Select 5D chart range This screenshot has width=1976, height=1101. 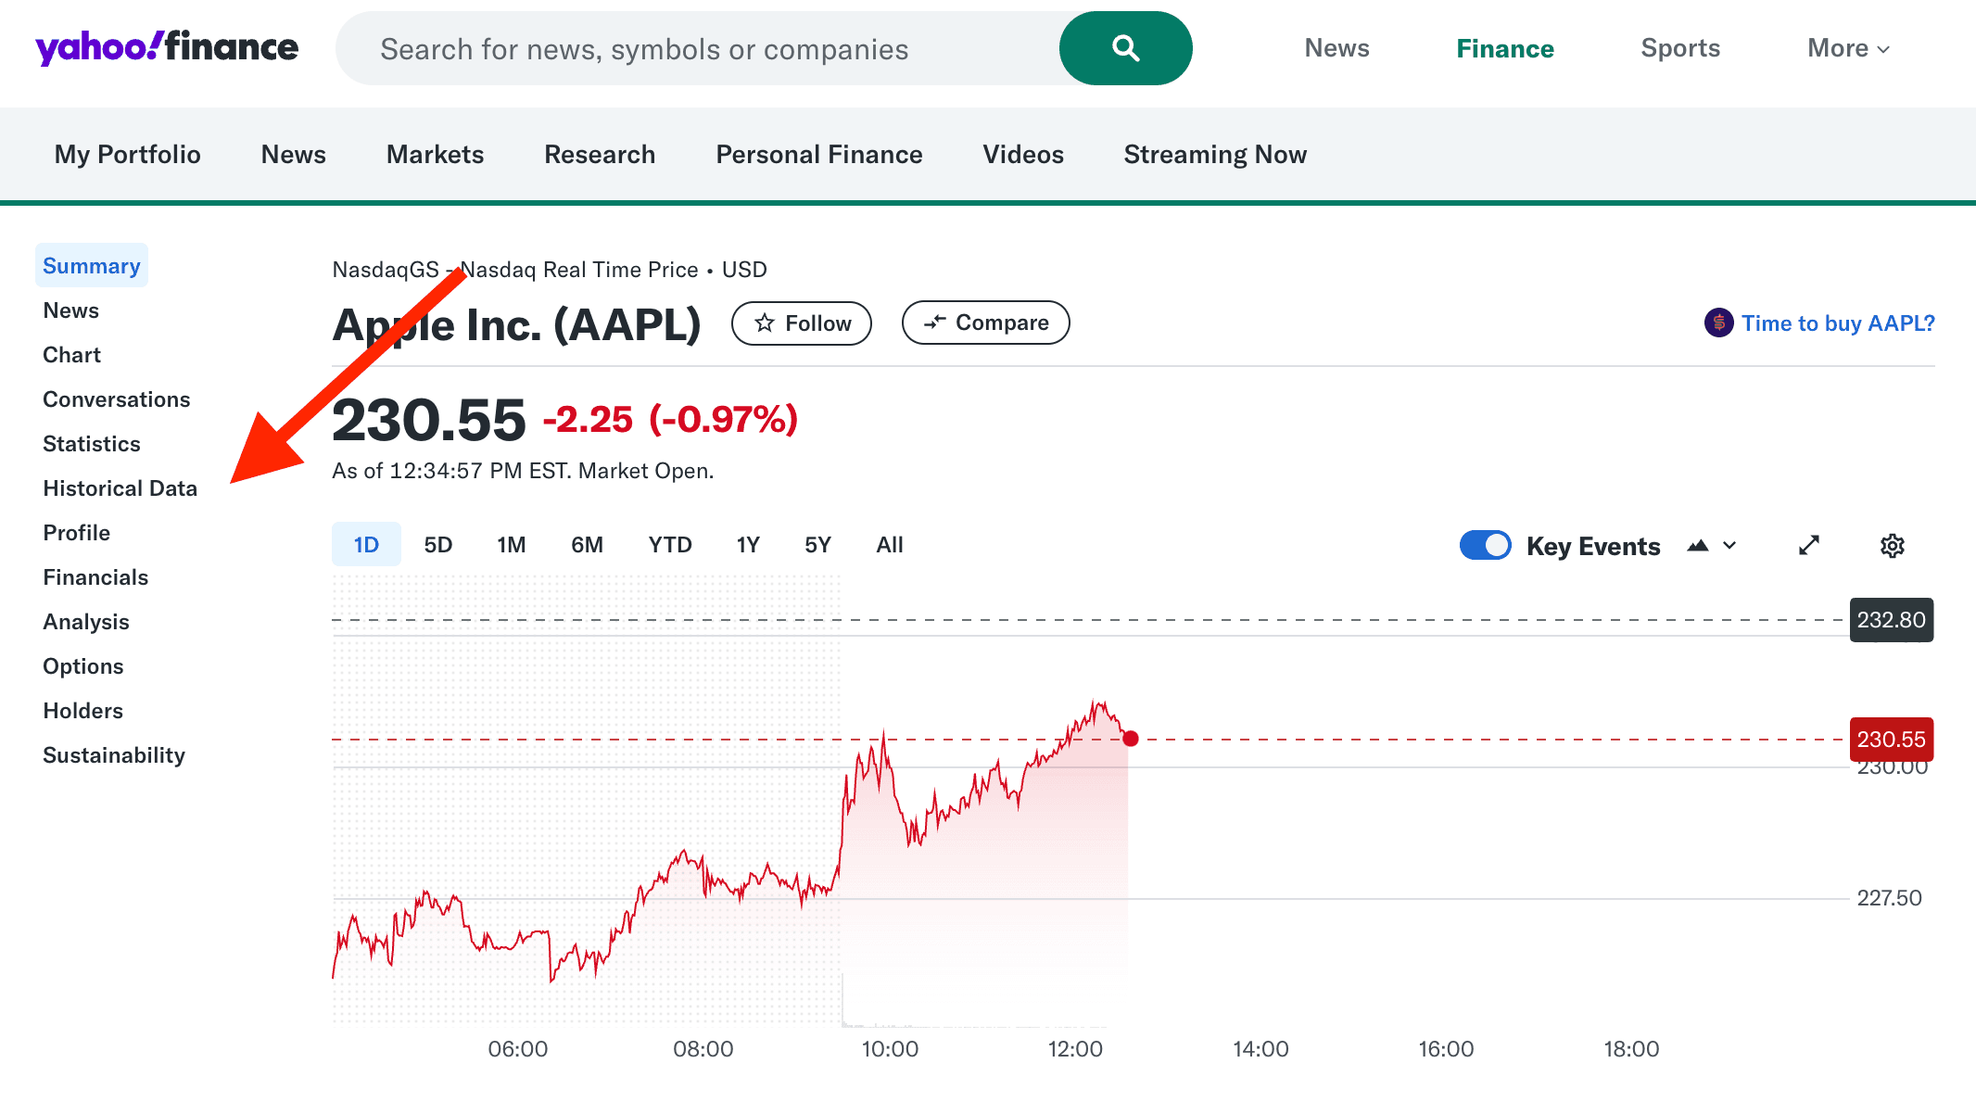[438, 544]
